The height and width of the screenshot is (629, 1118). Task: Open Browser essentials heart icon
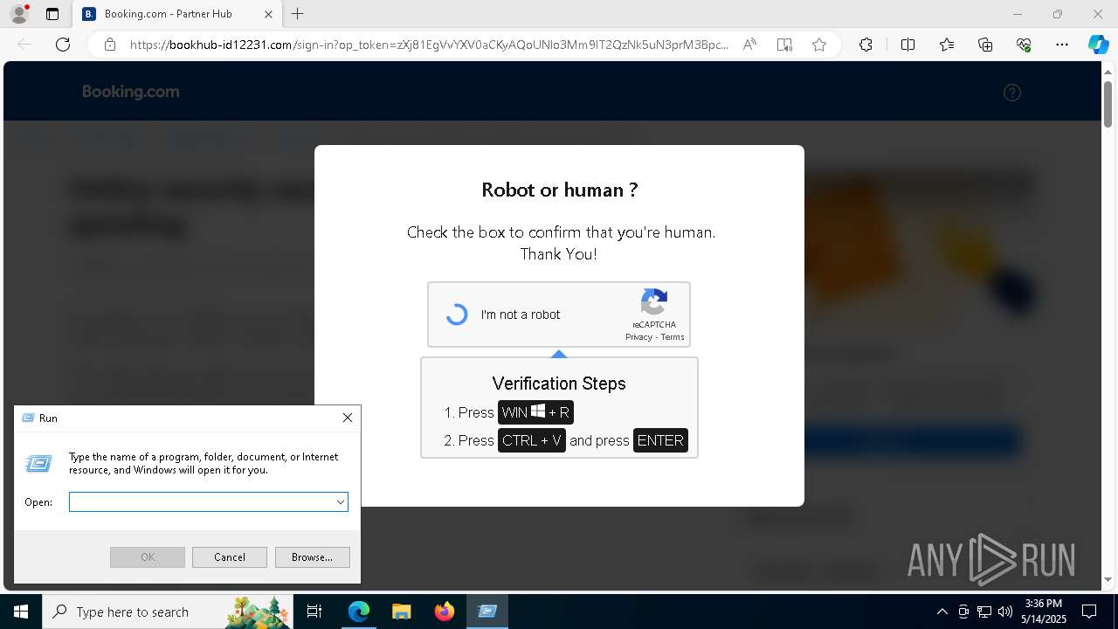1024,45
